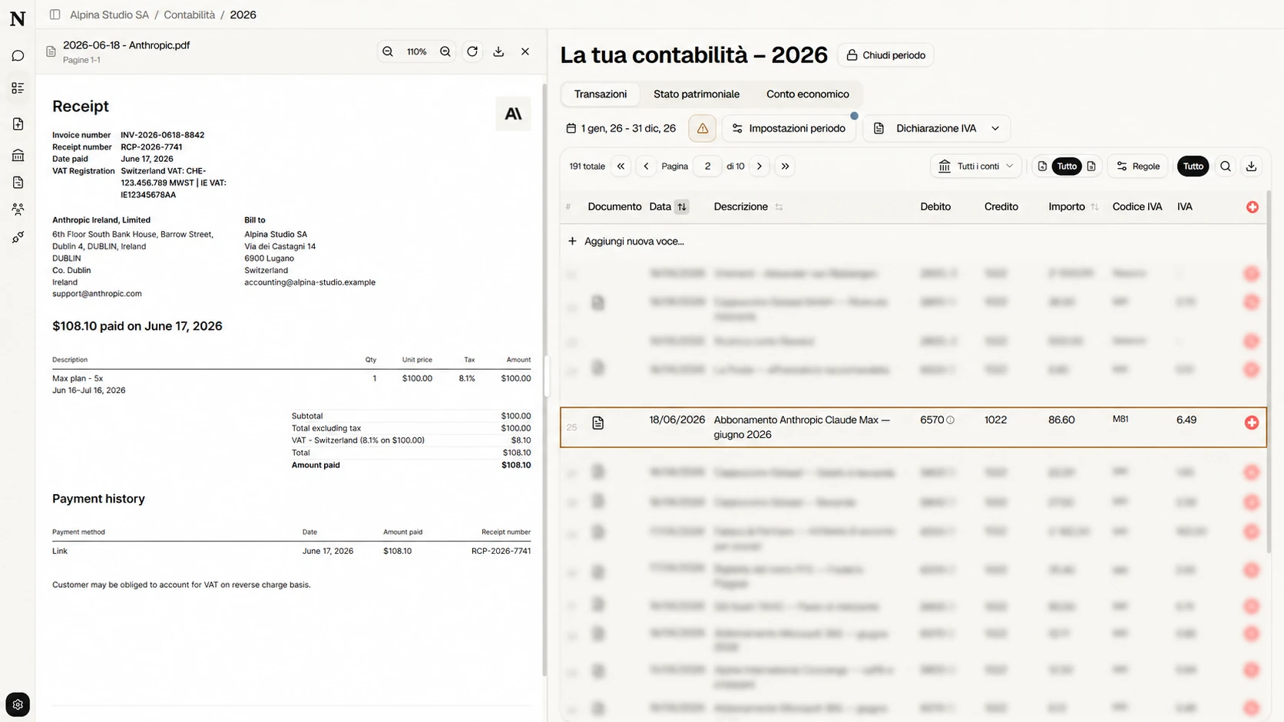Sort by Descrizione column icon
This screenshot has height=722, width=1284.
[x=779, y=207]
